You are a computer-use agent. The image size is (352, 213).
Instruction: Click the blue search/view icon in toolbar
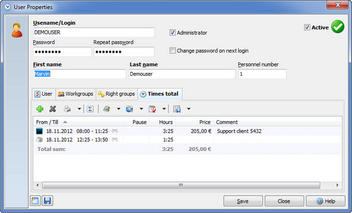tap(129, 109)
